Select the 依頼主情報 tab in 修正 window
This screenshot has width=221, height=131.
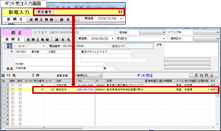38,40
